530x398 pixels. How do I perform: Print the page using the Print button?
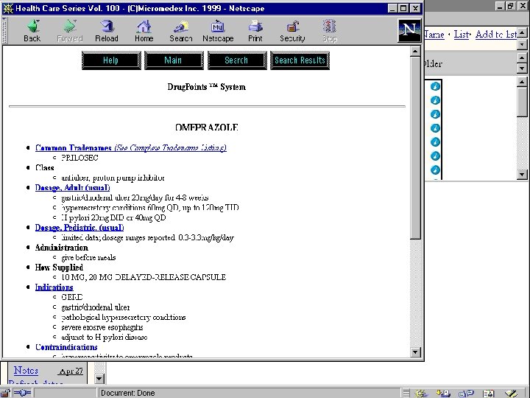[255, 31]
